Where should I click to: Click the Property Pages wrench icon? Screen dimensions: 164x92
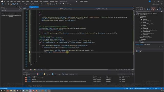click(x=141, y=51)
